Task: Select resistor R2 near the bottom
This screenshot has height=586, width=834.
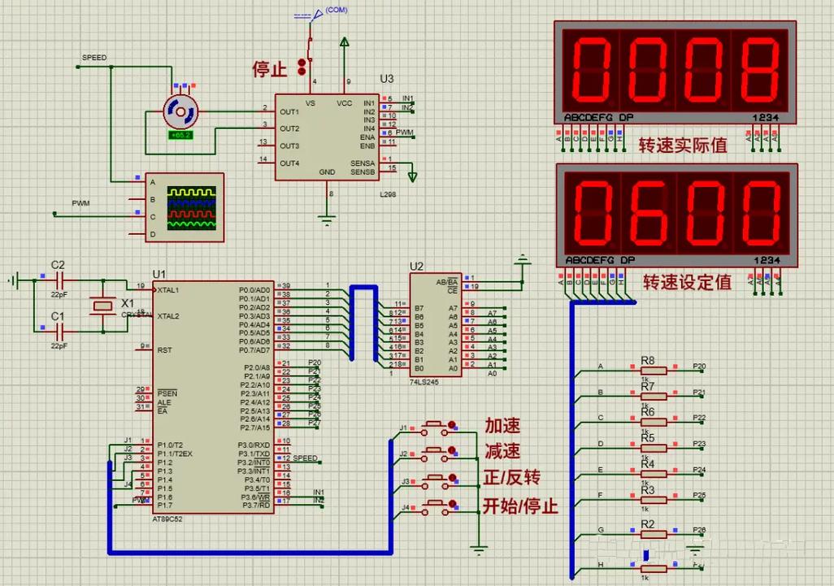Action: click(x=654, y=535)
